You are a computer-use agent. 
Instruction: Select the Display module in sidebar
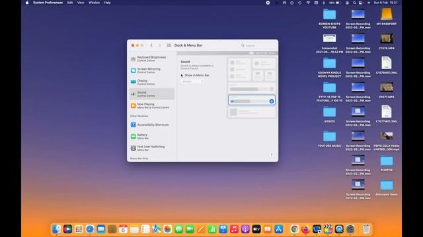(x=152, y=82)
